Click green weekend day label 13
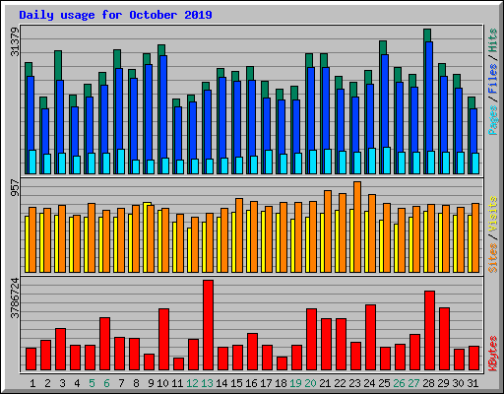The image size is (504, 394). (x=207, y=383)
